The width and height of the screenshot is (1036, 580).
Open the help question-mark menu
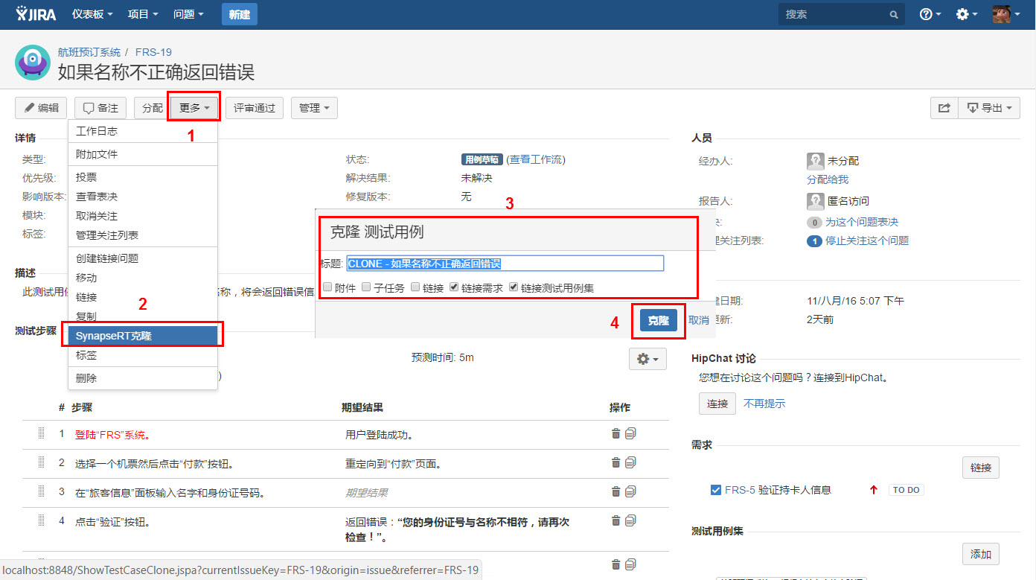pyautogui.click(x=930, y=14)
